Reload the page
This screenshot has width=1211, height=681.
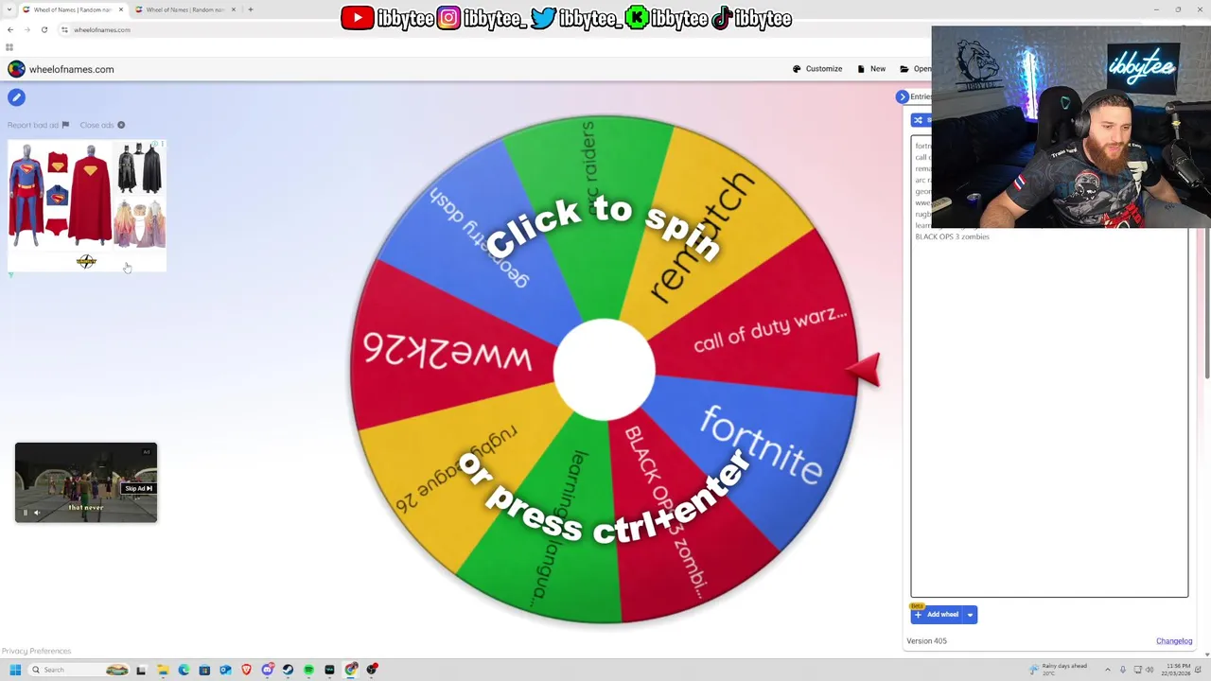[x=44, y=29]
